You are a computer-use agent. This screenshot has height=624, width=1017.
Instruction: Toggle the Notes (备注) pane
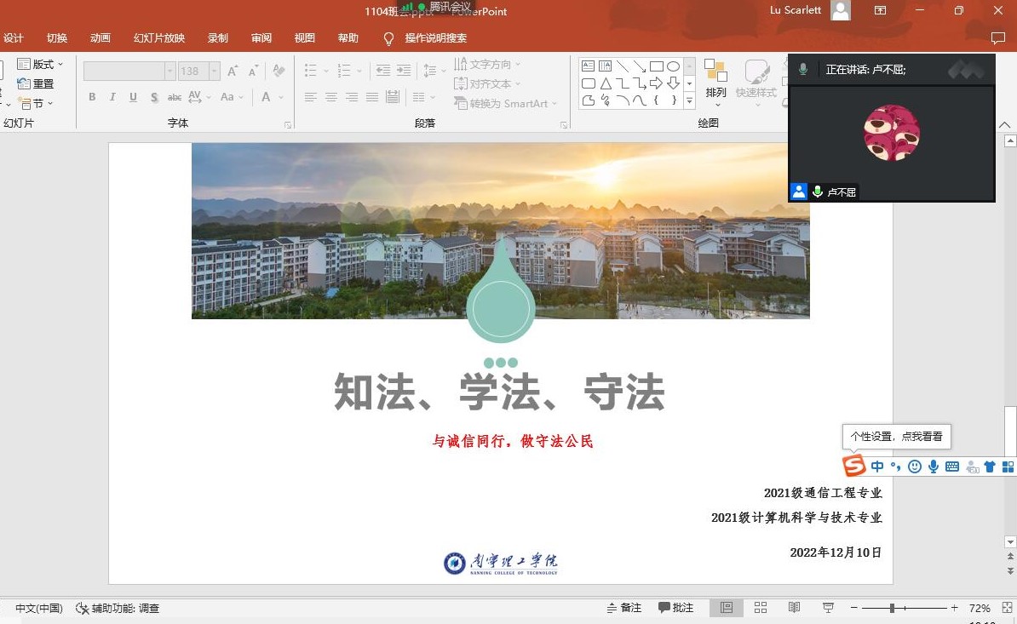click(x=624, y=608)
